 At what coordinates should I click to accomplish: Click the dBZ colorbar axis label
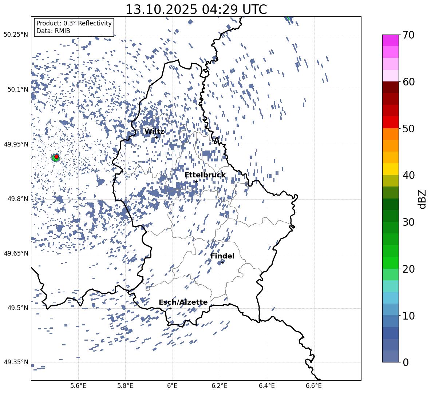pos(423,199)
